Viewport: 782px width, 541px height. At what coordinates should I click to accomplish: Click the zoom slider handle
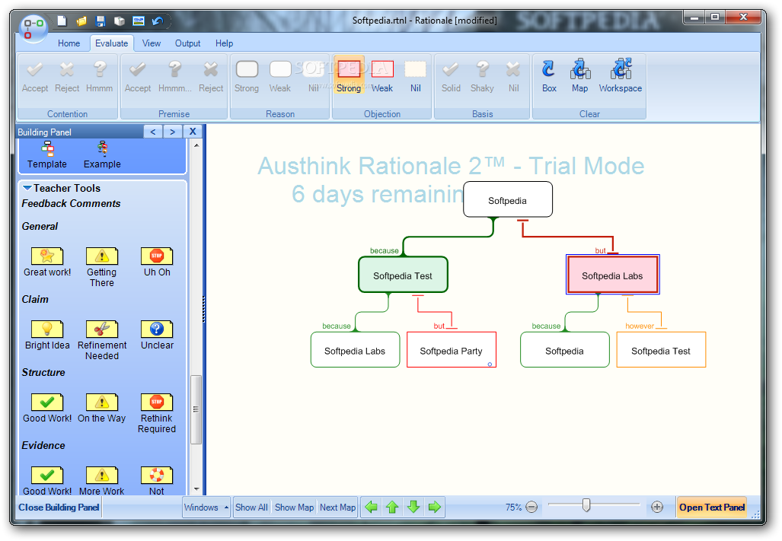586,505
